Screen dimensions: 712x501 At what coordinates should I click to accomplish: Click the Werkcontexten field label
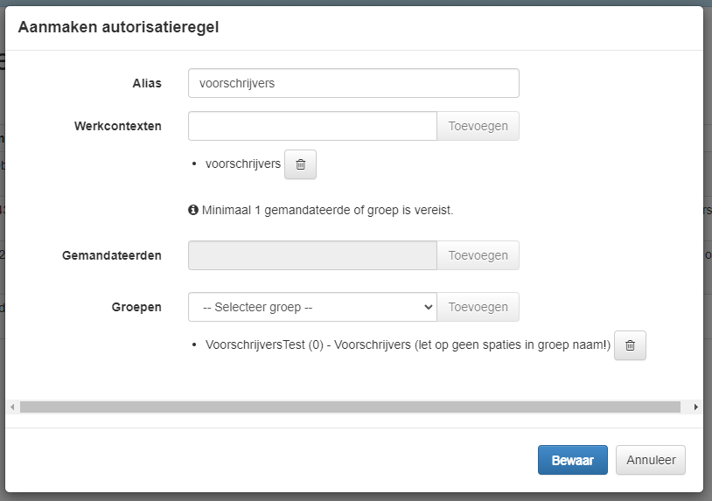click(118, 126)
